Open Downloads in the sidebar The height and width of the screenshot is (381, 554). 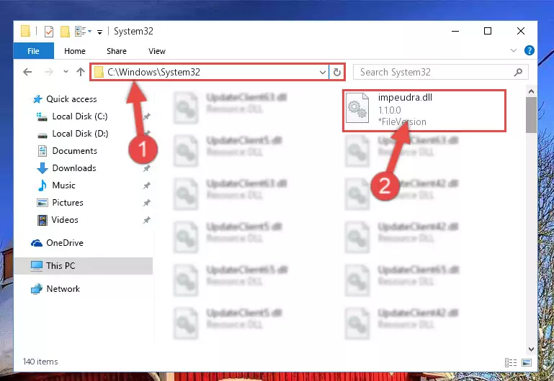tap(74, 168)
